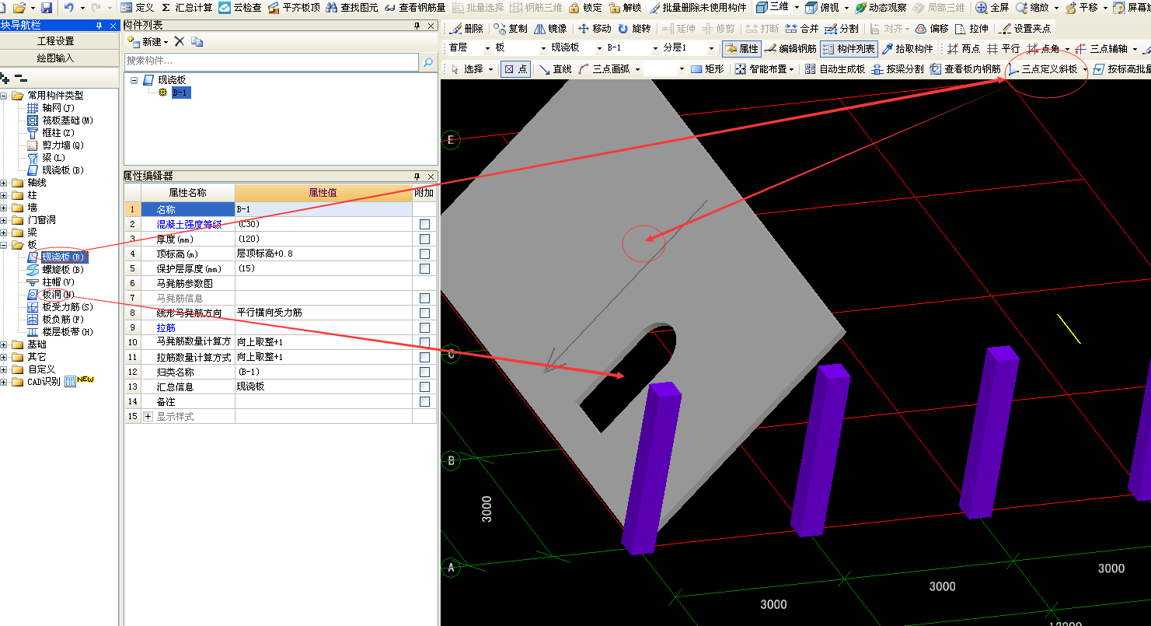Click 批量删除未使用构件 batch delete tool
The width and height of the screenshot is (1151, 626).
(697, 7)
